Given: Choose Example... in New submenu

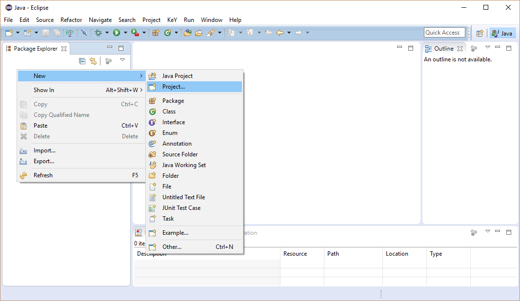Looking at the screenshot, I should pos(194,233).
